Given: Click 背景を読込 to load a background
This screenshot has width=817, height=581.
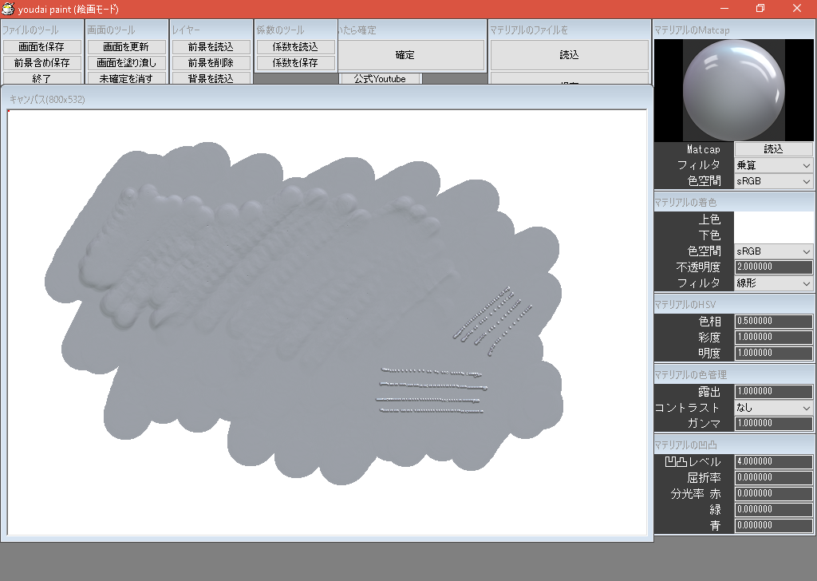Looking at the screenshot, I should pyautogui.click(x=210, y=78).
